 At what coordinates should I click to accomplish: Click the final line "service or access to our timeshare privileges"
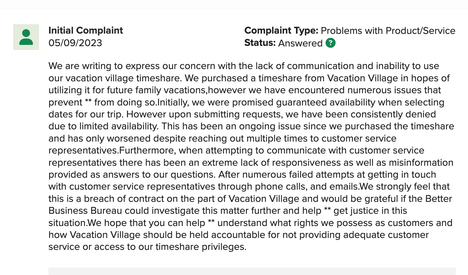click(147, 247)
